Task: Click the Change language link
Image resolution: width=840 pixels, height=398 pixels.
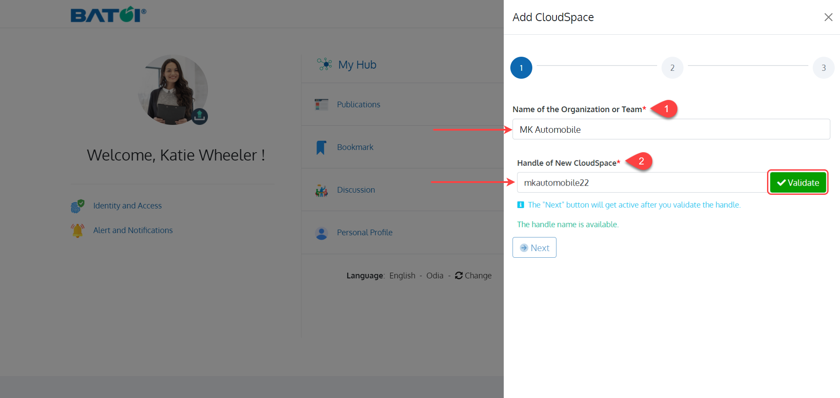Action: pos(478,276)
